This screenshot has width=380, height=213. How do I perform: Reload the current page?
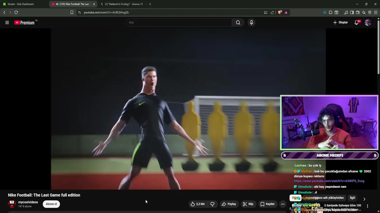click(x=16, y=12)
